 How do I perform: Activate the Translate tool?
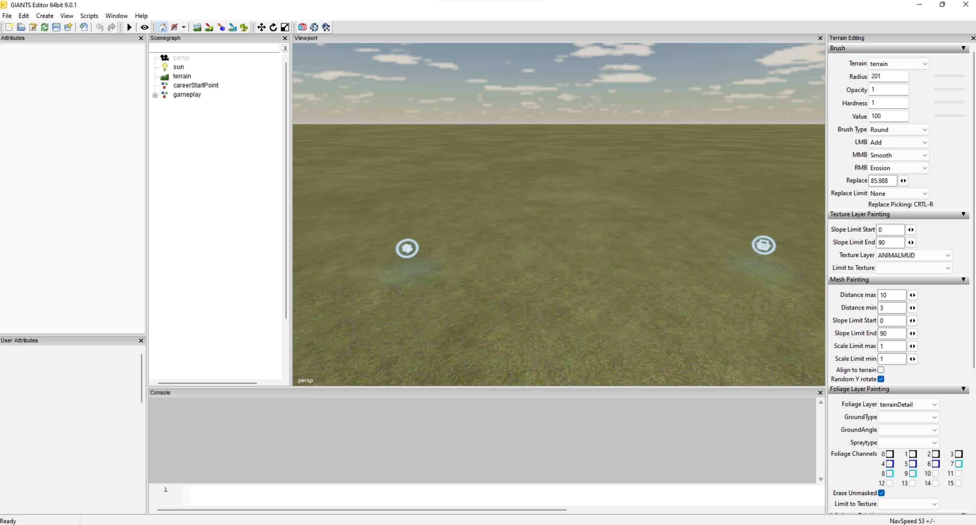pos(261,27)
